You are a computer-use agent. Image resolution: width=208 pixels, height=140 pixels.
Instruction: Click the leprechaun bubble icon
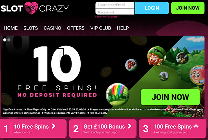[157, 56]
